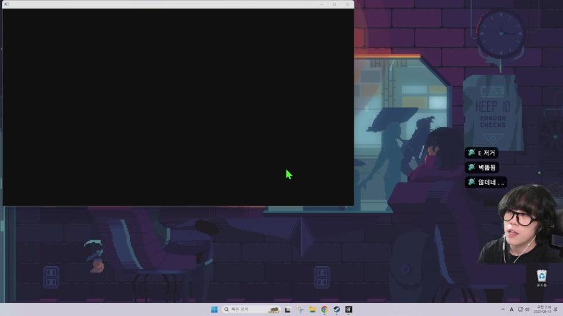This screenshot has height=316, width=563.
Task: Open the BF app on the taskbar
Action: pyautogui.click(x=348, y=309)
